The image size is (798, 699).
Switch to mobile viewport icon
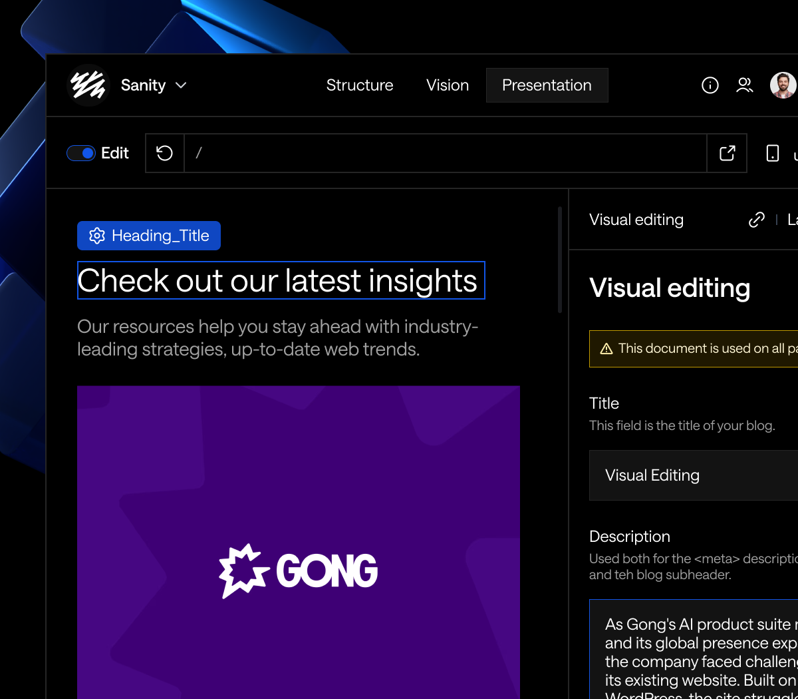tap(773, 153)
